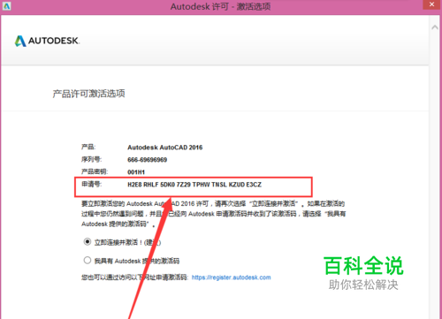Click the product name Autodesk AutoCAD 2016
442x319 pixels.
tap(164, 148)
